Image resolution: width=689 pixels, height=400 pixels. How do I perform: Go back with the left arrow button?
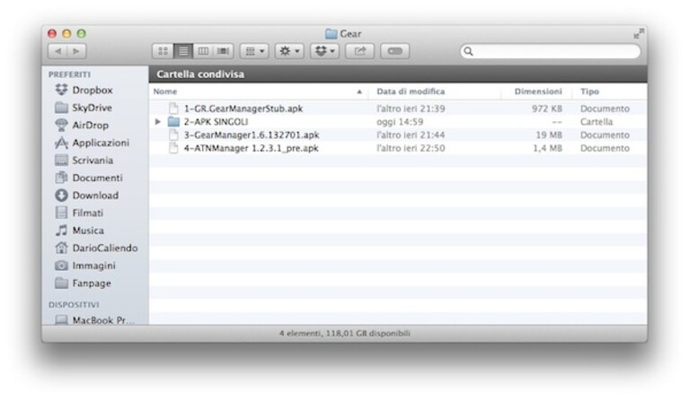[x=57, y=51]
